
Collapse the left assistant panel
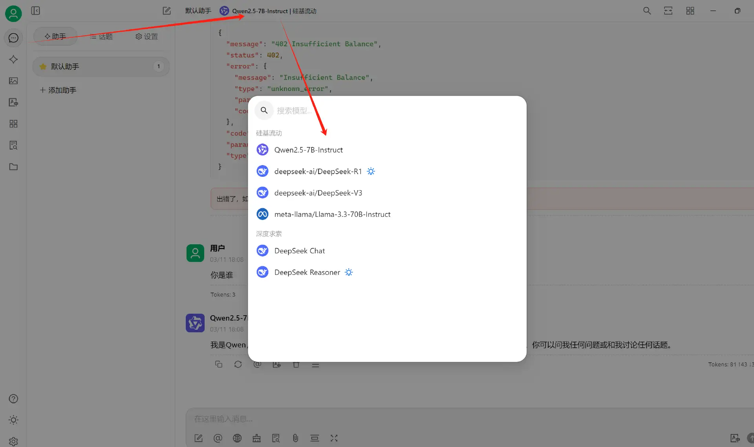pos(35,11)
